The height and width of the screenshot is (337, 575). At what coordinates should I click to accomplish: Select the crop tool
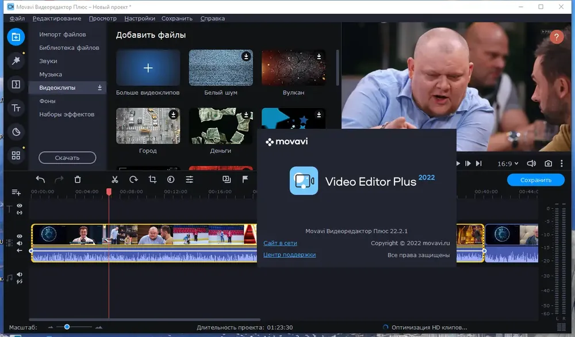(x=152, y=179)
